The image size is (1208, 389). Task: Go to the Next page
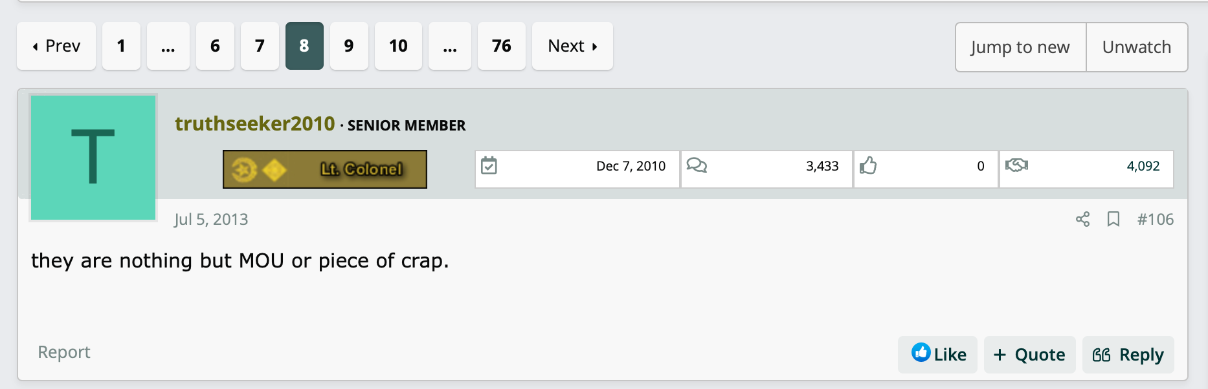click(x=572, y=46)
